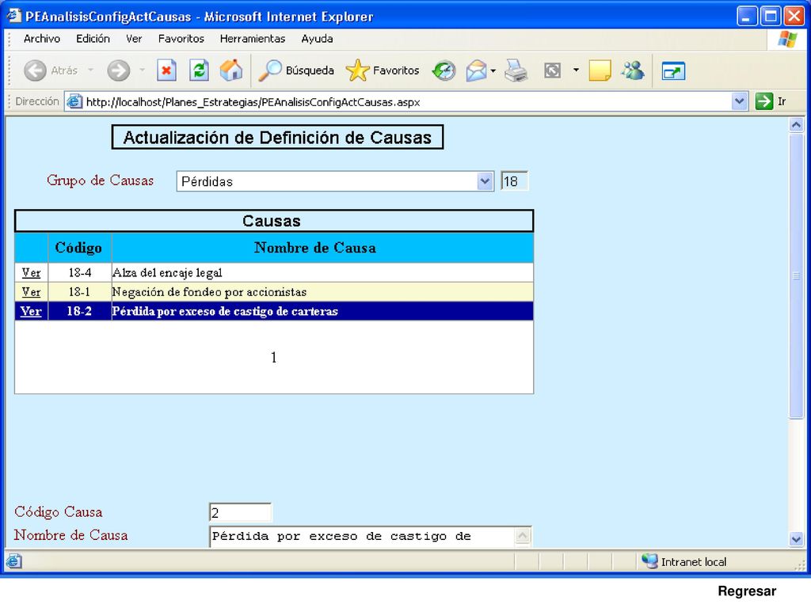This screenshot has height=608, width=811.
Task: Open Búsqueda search magnifier
Action: (x=296, y=70)
